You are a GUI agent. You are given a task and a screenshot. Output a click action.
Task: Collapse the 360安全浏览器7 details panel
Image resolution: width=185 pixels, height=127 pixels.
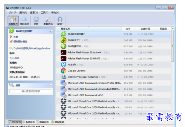[51, 31]
